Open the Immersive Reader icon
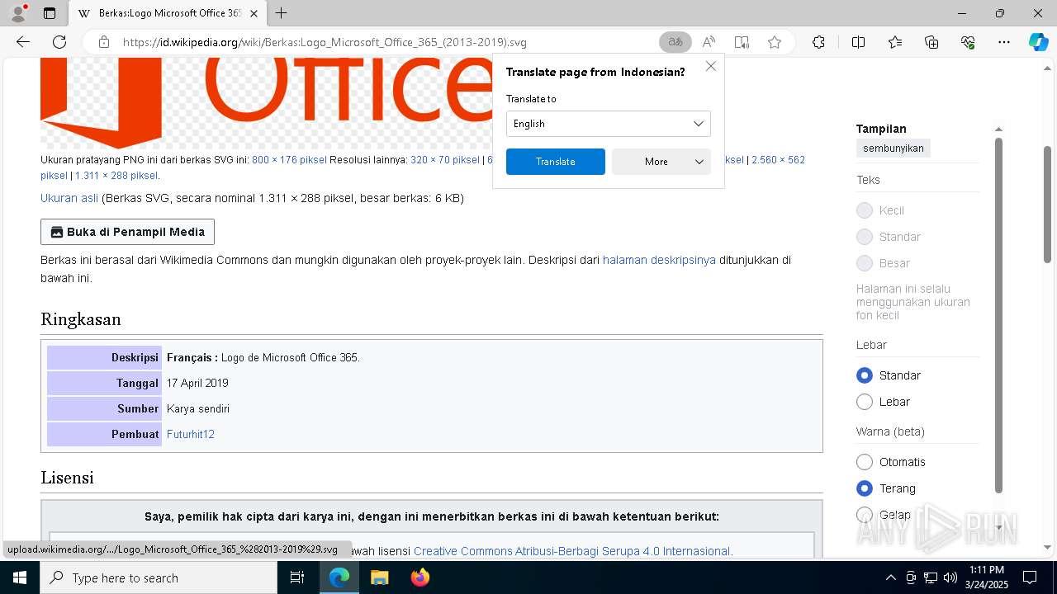 pos(742,42)
